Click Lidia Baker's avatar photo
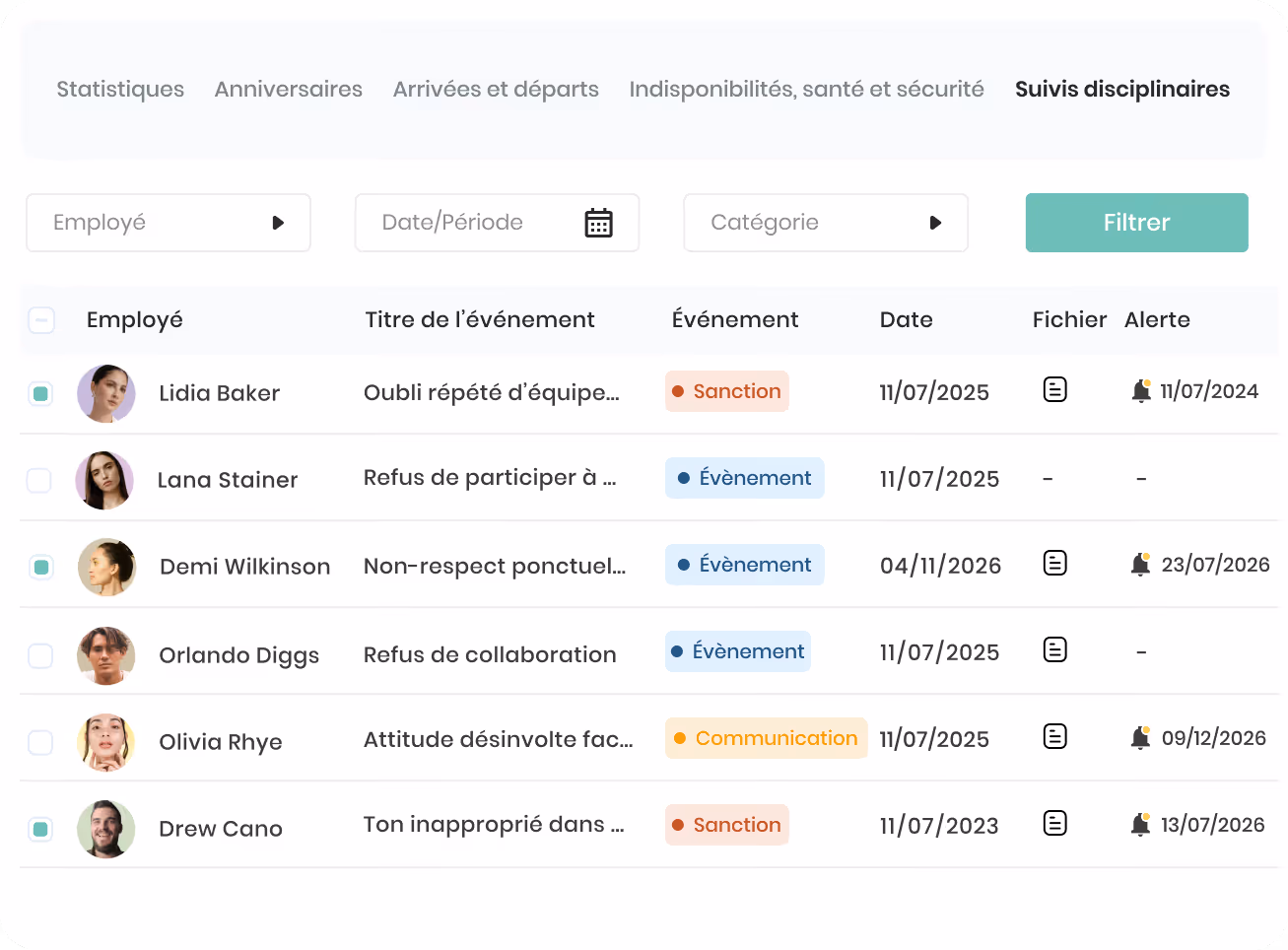 point(106,394)
